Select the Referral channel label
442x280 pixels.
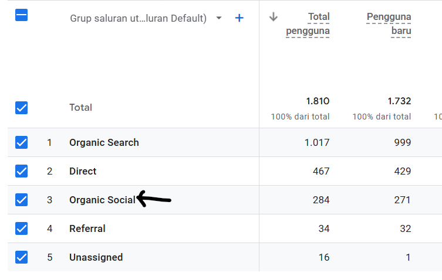point(87,228)
